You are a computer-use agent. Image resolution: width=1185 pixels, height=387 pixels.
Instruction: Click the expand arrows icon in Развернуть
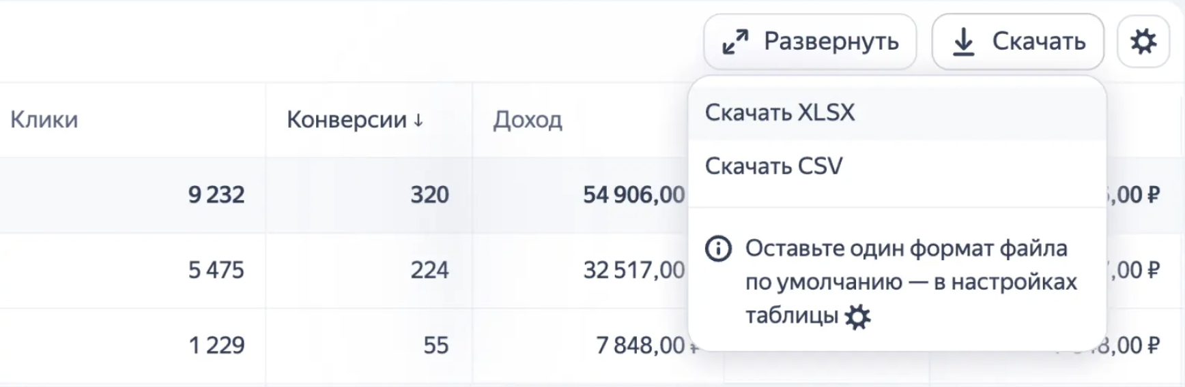(735, 42)
